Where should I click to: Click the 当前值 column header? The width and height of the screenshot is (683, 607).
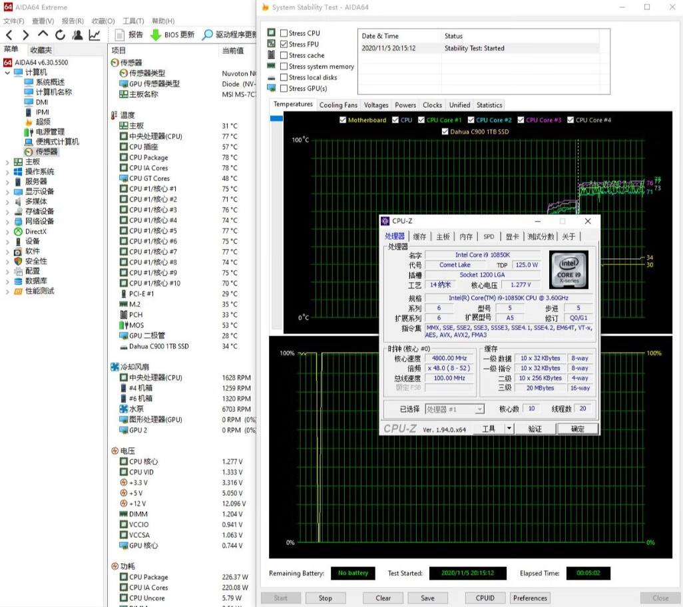click(x=233, y=51)
